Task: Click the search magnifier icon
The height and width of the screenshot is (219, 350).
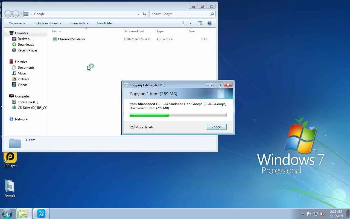Action: (212, 14)
